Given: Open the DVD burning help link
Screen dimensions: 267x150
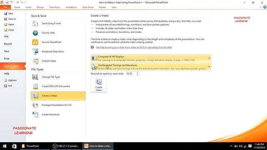Looking at the screenshot, I should (133, 47).
